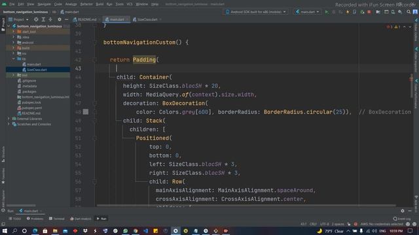419x235 pixels.
Task: Expand Scratches and Consoles node
Action: point(9,124)
